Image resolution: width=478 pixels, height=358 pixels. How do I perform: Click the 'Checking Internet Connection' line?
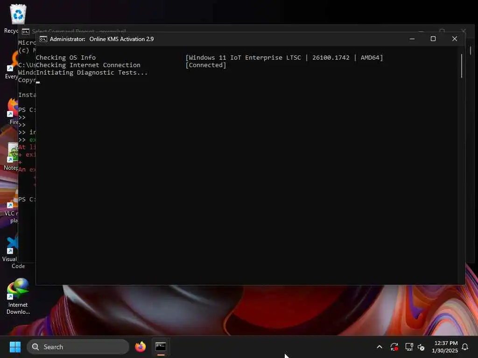(88, 65)
